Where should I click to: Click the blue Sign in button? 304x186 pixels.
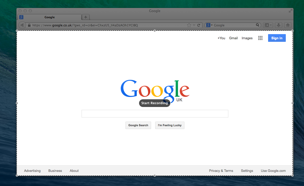pos(277,38)
